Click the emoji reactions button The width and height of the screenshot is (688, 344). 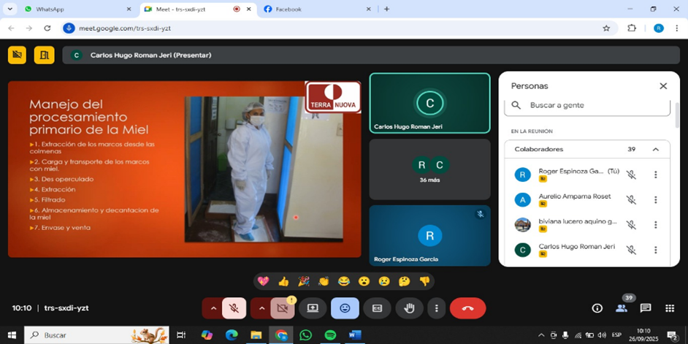pyautogui.click(x=345, y=308)
